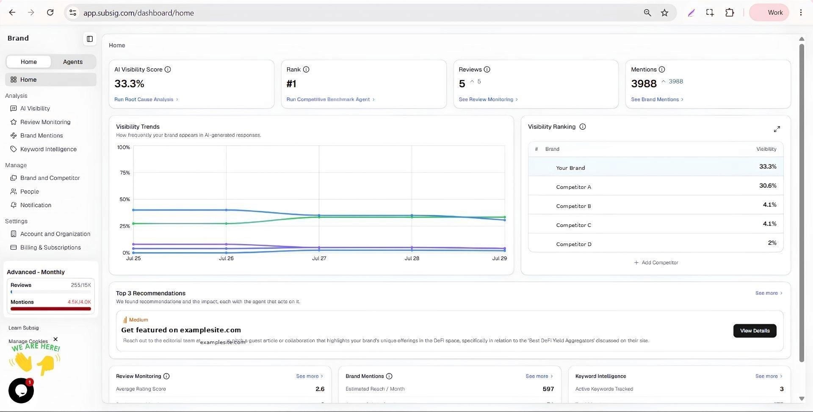
Task: Expand See more in Keyword Intelligence card
Action: (769, 376)
